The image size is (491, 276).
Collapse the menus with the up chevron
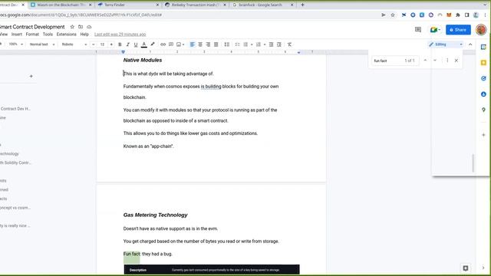tap(470, 44)
